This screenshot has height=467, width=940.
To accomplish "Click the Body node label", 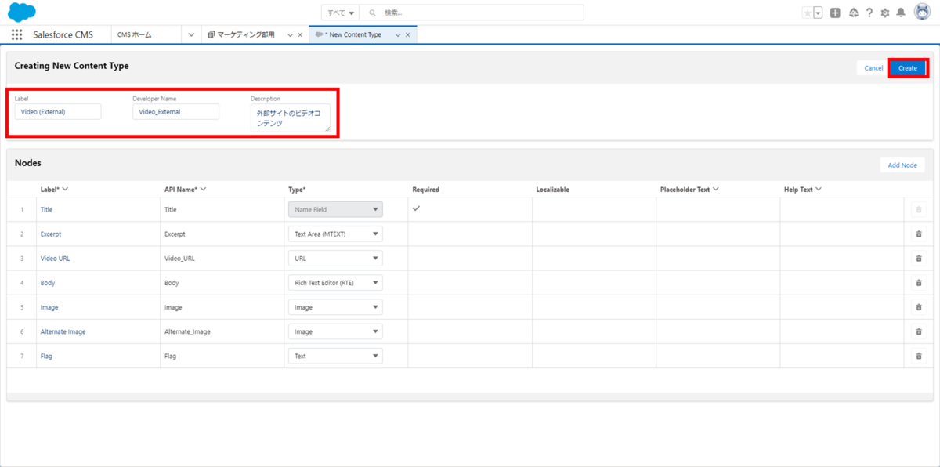I will pyautogui.click(x=48, y=283).
